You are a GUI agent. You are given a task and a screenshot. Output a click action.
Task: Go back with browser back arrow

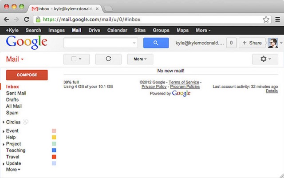(6, 20)
